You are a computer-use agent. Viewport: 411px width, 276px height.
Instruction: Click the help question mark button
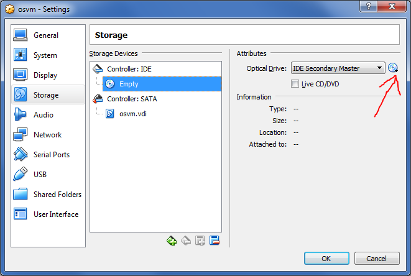[x=368, y=6]
